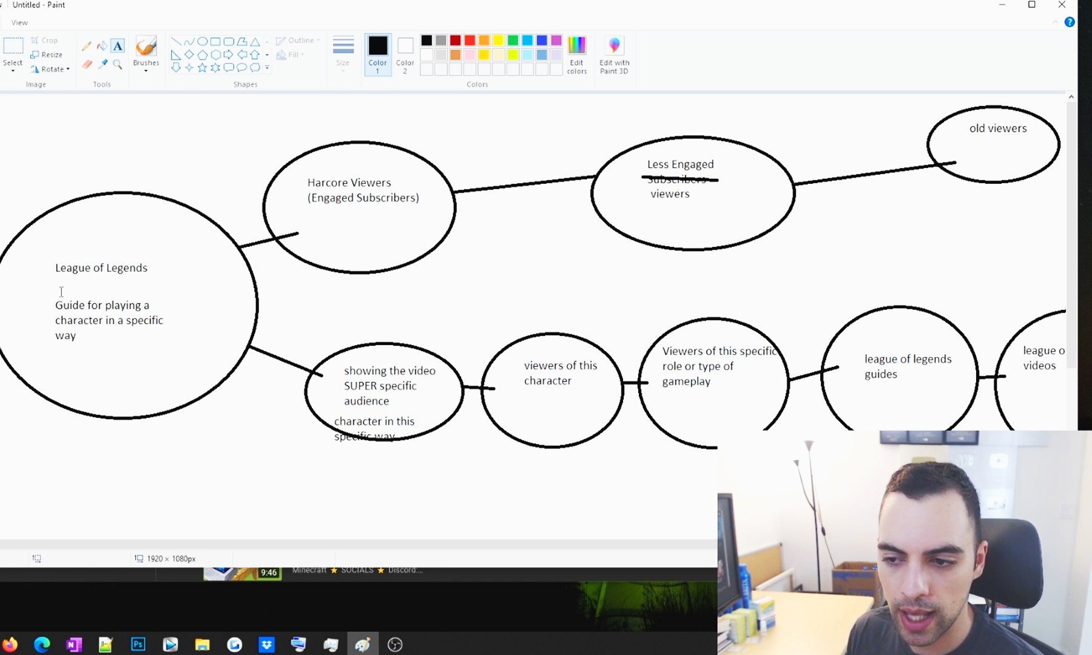Pick the Cloud callout shape
Image resolution: width=1092 pixels, height=655 pixels.
[255, 67]
